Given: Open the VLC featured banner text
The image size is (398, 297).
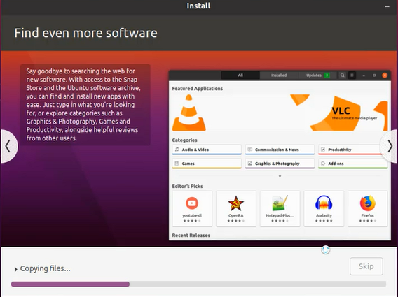Looking at the screenshot, I should (x=354, y=113).
